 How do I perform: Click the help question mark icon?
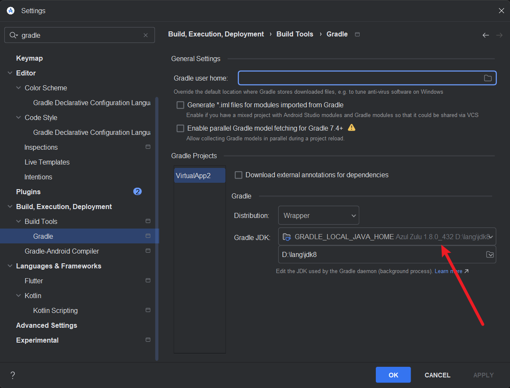pyautogui.click(x=12, y=375)
